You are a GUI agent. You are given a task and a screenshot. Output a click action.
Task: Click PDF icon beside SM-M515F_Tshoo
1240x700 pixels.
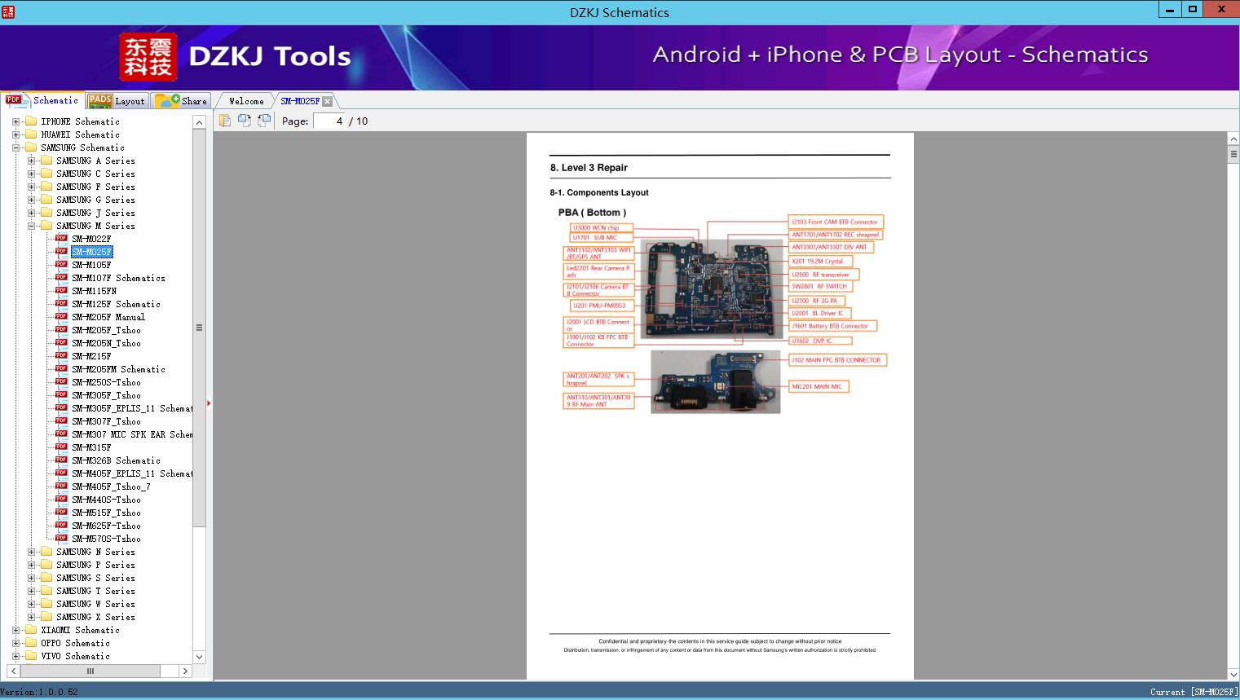61,512
